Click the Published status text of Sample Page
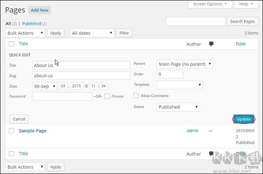The width and height of the screenshot is (263, 174). point(245,143)
